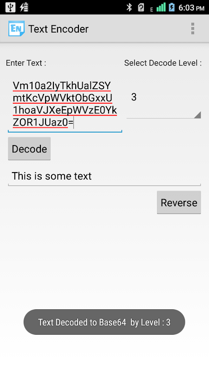Tap the "Select Decode Level :" label
Image resolution: width=209 pixels, height=372 pixels.
point(163,63)
